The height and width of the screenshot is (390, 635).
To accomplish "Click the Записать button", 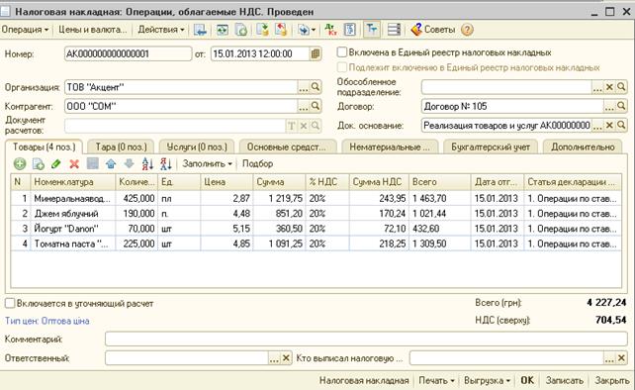I will [564, 381].
